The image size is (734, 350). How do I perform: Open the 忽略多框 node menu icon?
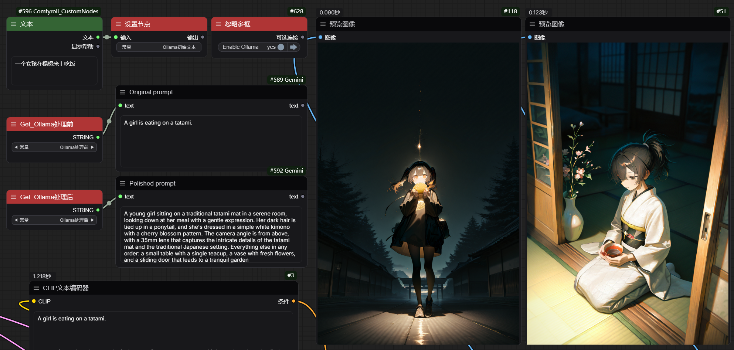click(218, 24)
